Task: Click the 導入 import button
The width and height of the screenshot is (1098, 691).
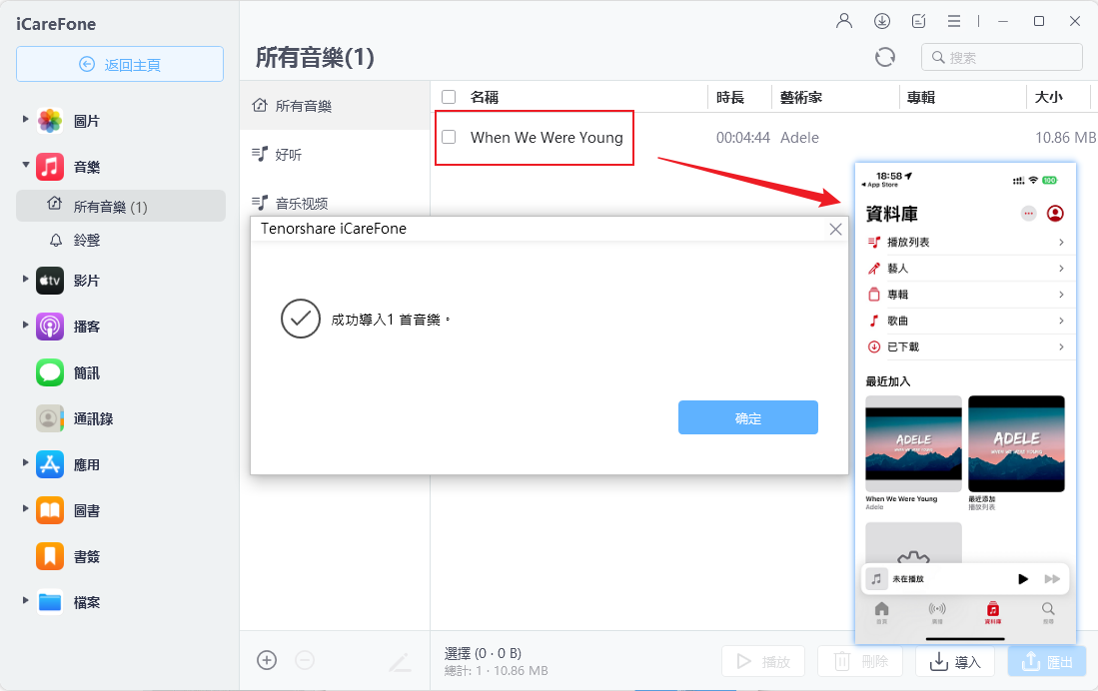Action: (x=955, y=661)
